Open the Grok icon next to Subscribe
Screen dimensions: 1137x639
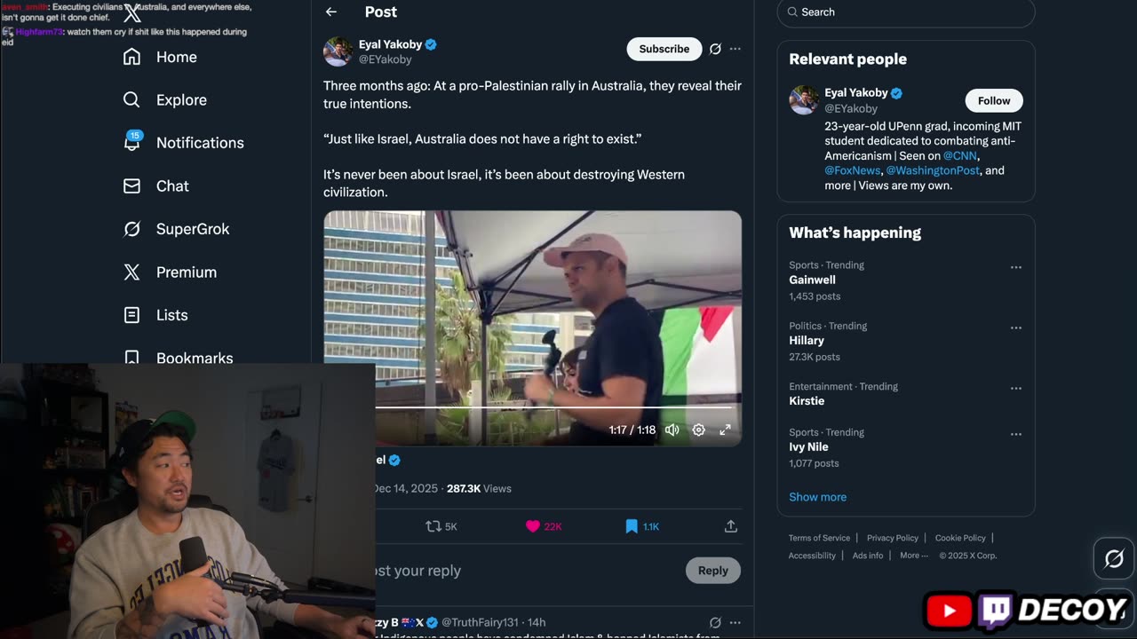point(715,49)
